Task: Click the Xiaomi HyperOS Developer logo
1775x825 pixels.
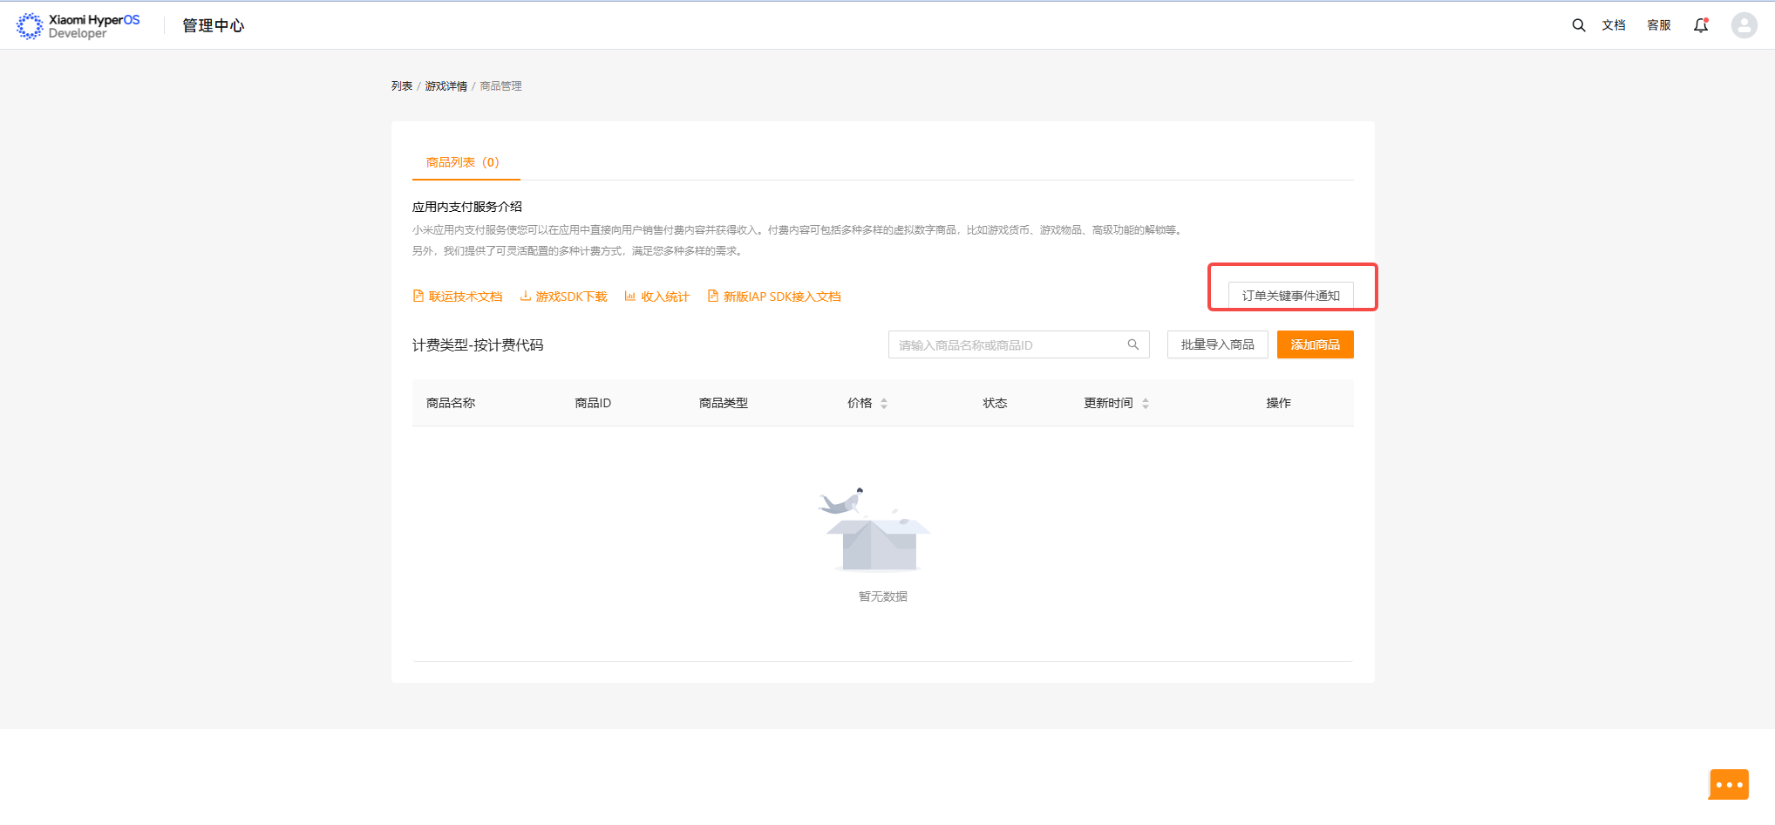Action: tap(78, 26)
